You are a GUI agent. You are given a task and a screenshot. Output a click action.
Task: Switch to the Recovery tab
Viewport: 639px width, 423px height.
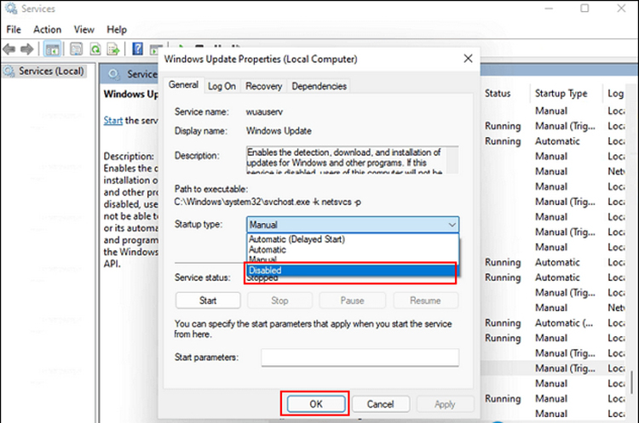(x=263, y=86)
